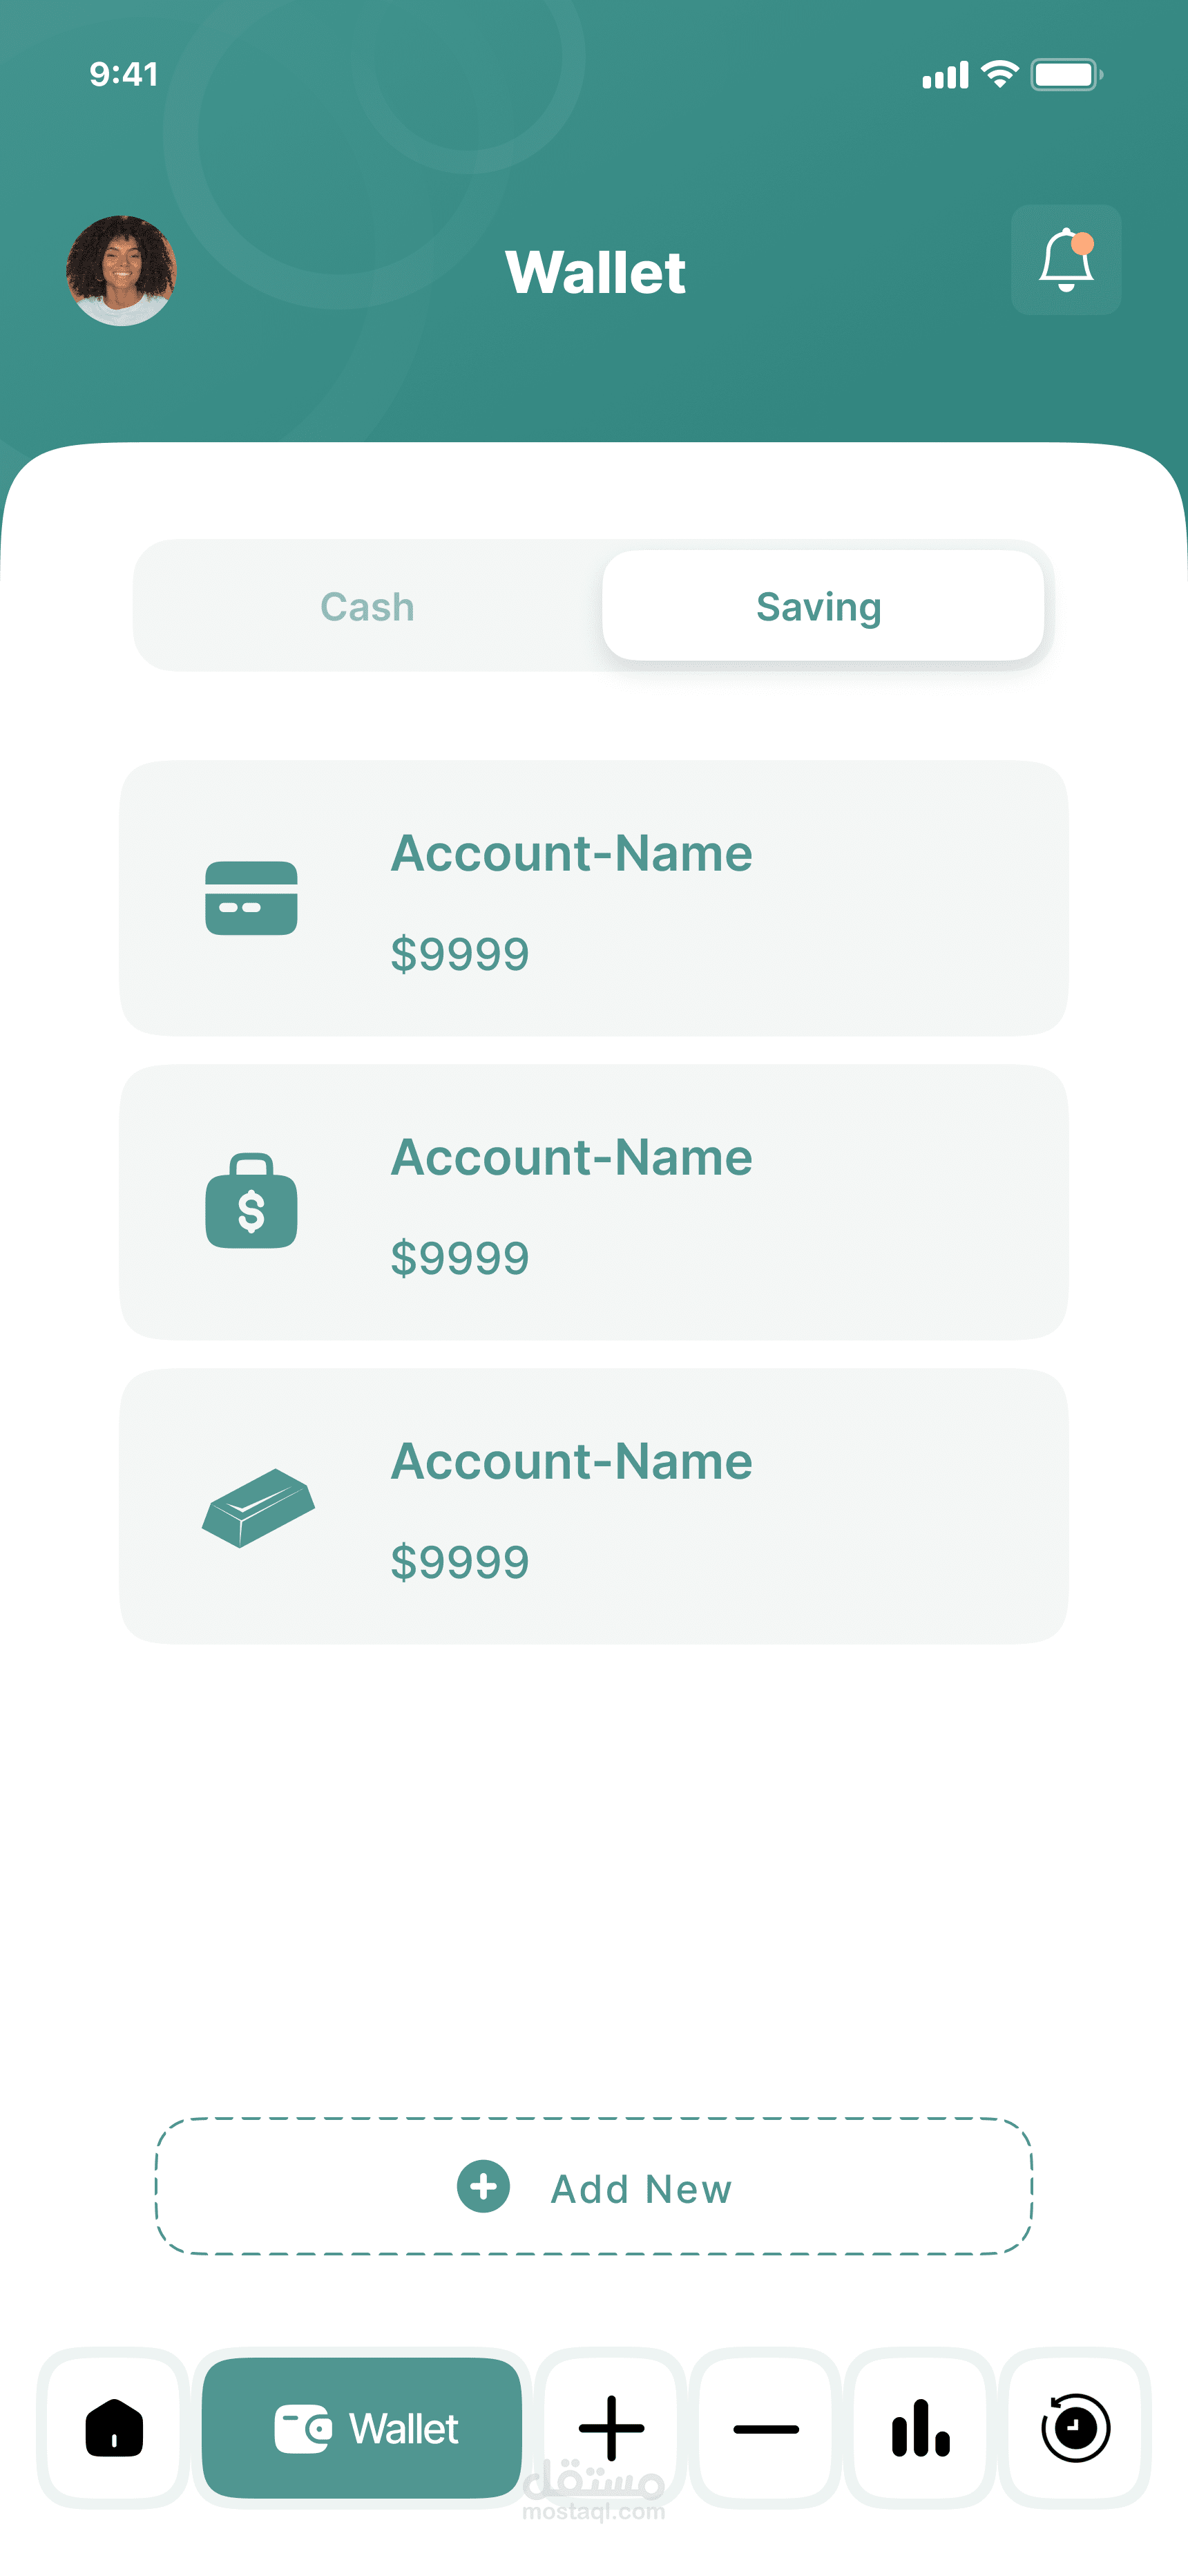
Task: Tap the plus icon in bottom navigation
Action: pos(611,2428)
